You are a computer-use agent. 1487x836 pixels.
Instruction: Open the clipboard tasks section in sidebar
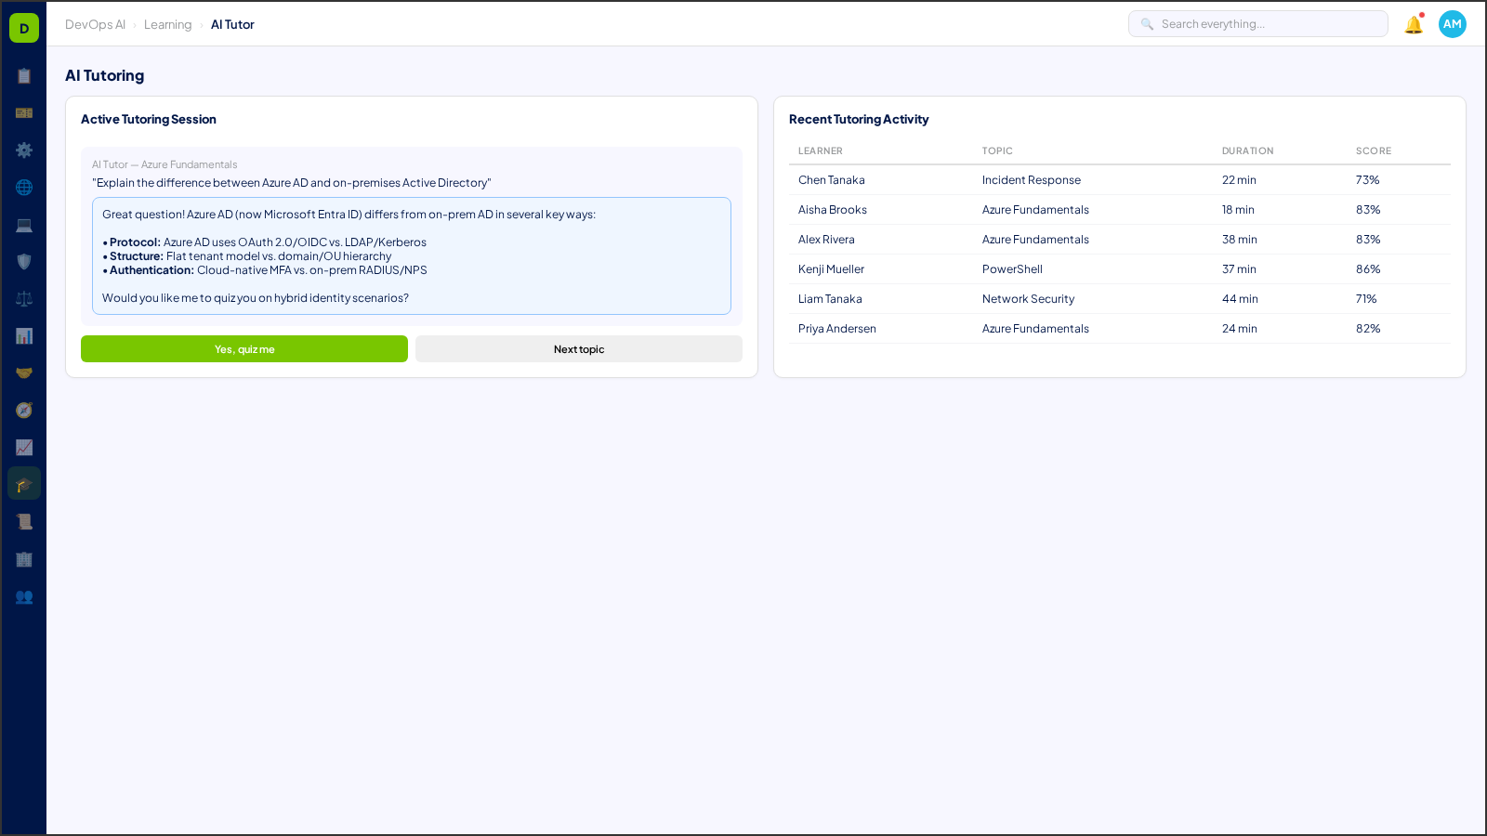tap(24, 76)
